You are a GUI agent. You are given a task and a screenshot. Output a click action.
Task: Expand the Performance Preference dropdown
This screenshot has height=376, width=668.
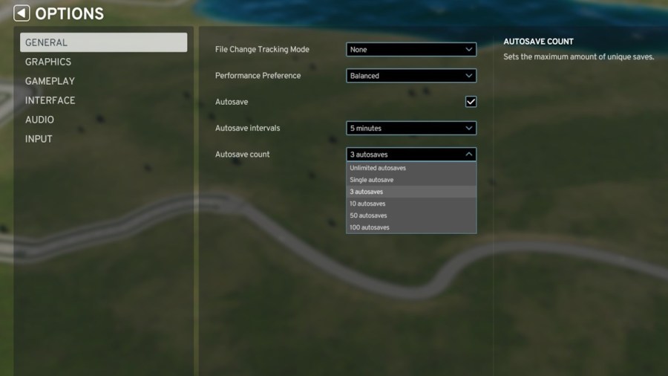[411, 76]
